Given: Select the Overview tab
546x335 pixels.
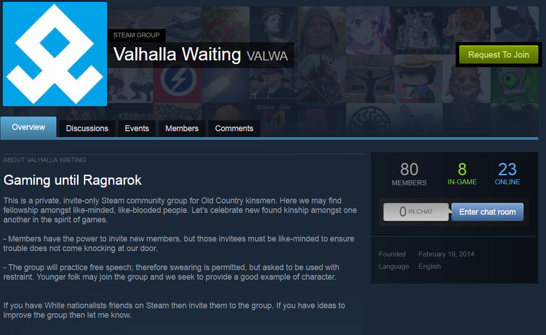Looking at the screenshot, I should 29,127.
